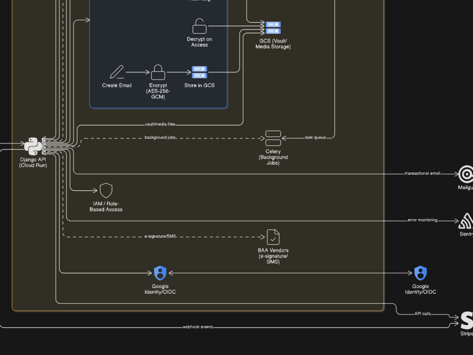Select the 'transactional email' connector label

click(422, 173)
